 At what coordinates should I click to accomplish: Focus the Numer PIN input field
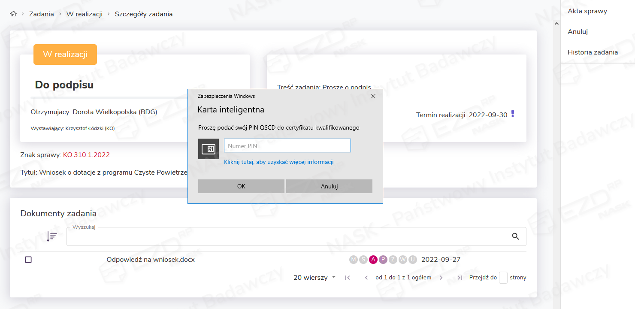tap(287, 145)
